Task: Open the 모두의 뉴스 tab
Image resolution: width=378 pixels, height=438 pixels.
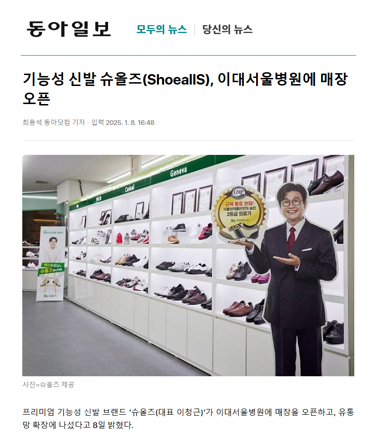Action: click(162, 29)
